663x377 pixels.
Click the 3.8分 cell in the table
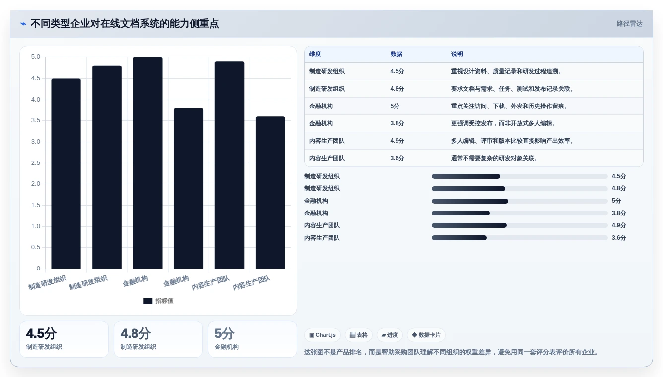point(398,123)
